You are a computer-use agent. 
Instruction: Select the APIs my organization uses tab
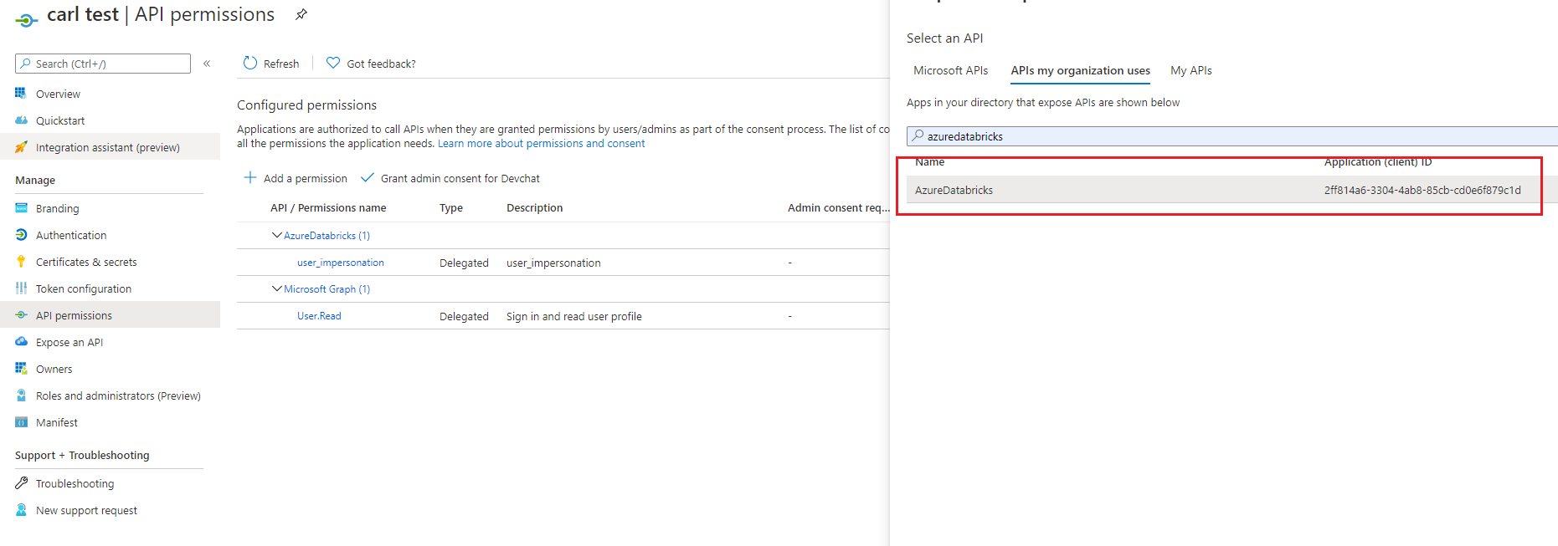point(1080,70)
